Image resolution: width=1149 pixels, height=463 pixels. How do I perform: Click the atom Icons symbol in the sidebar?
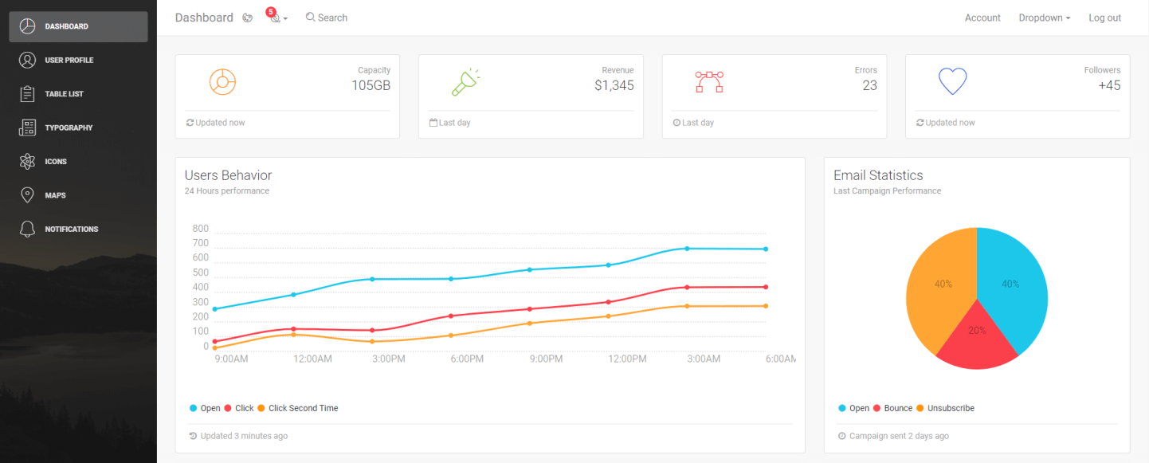pyautogui.click(x=28, y=161)
